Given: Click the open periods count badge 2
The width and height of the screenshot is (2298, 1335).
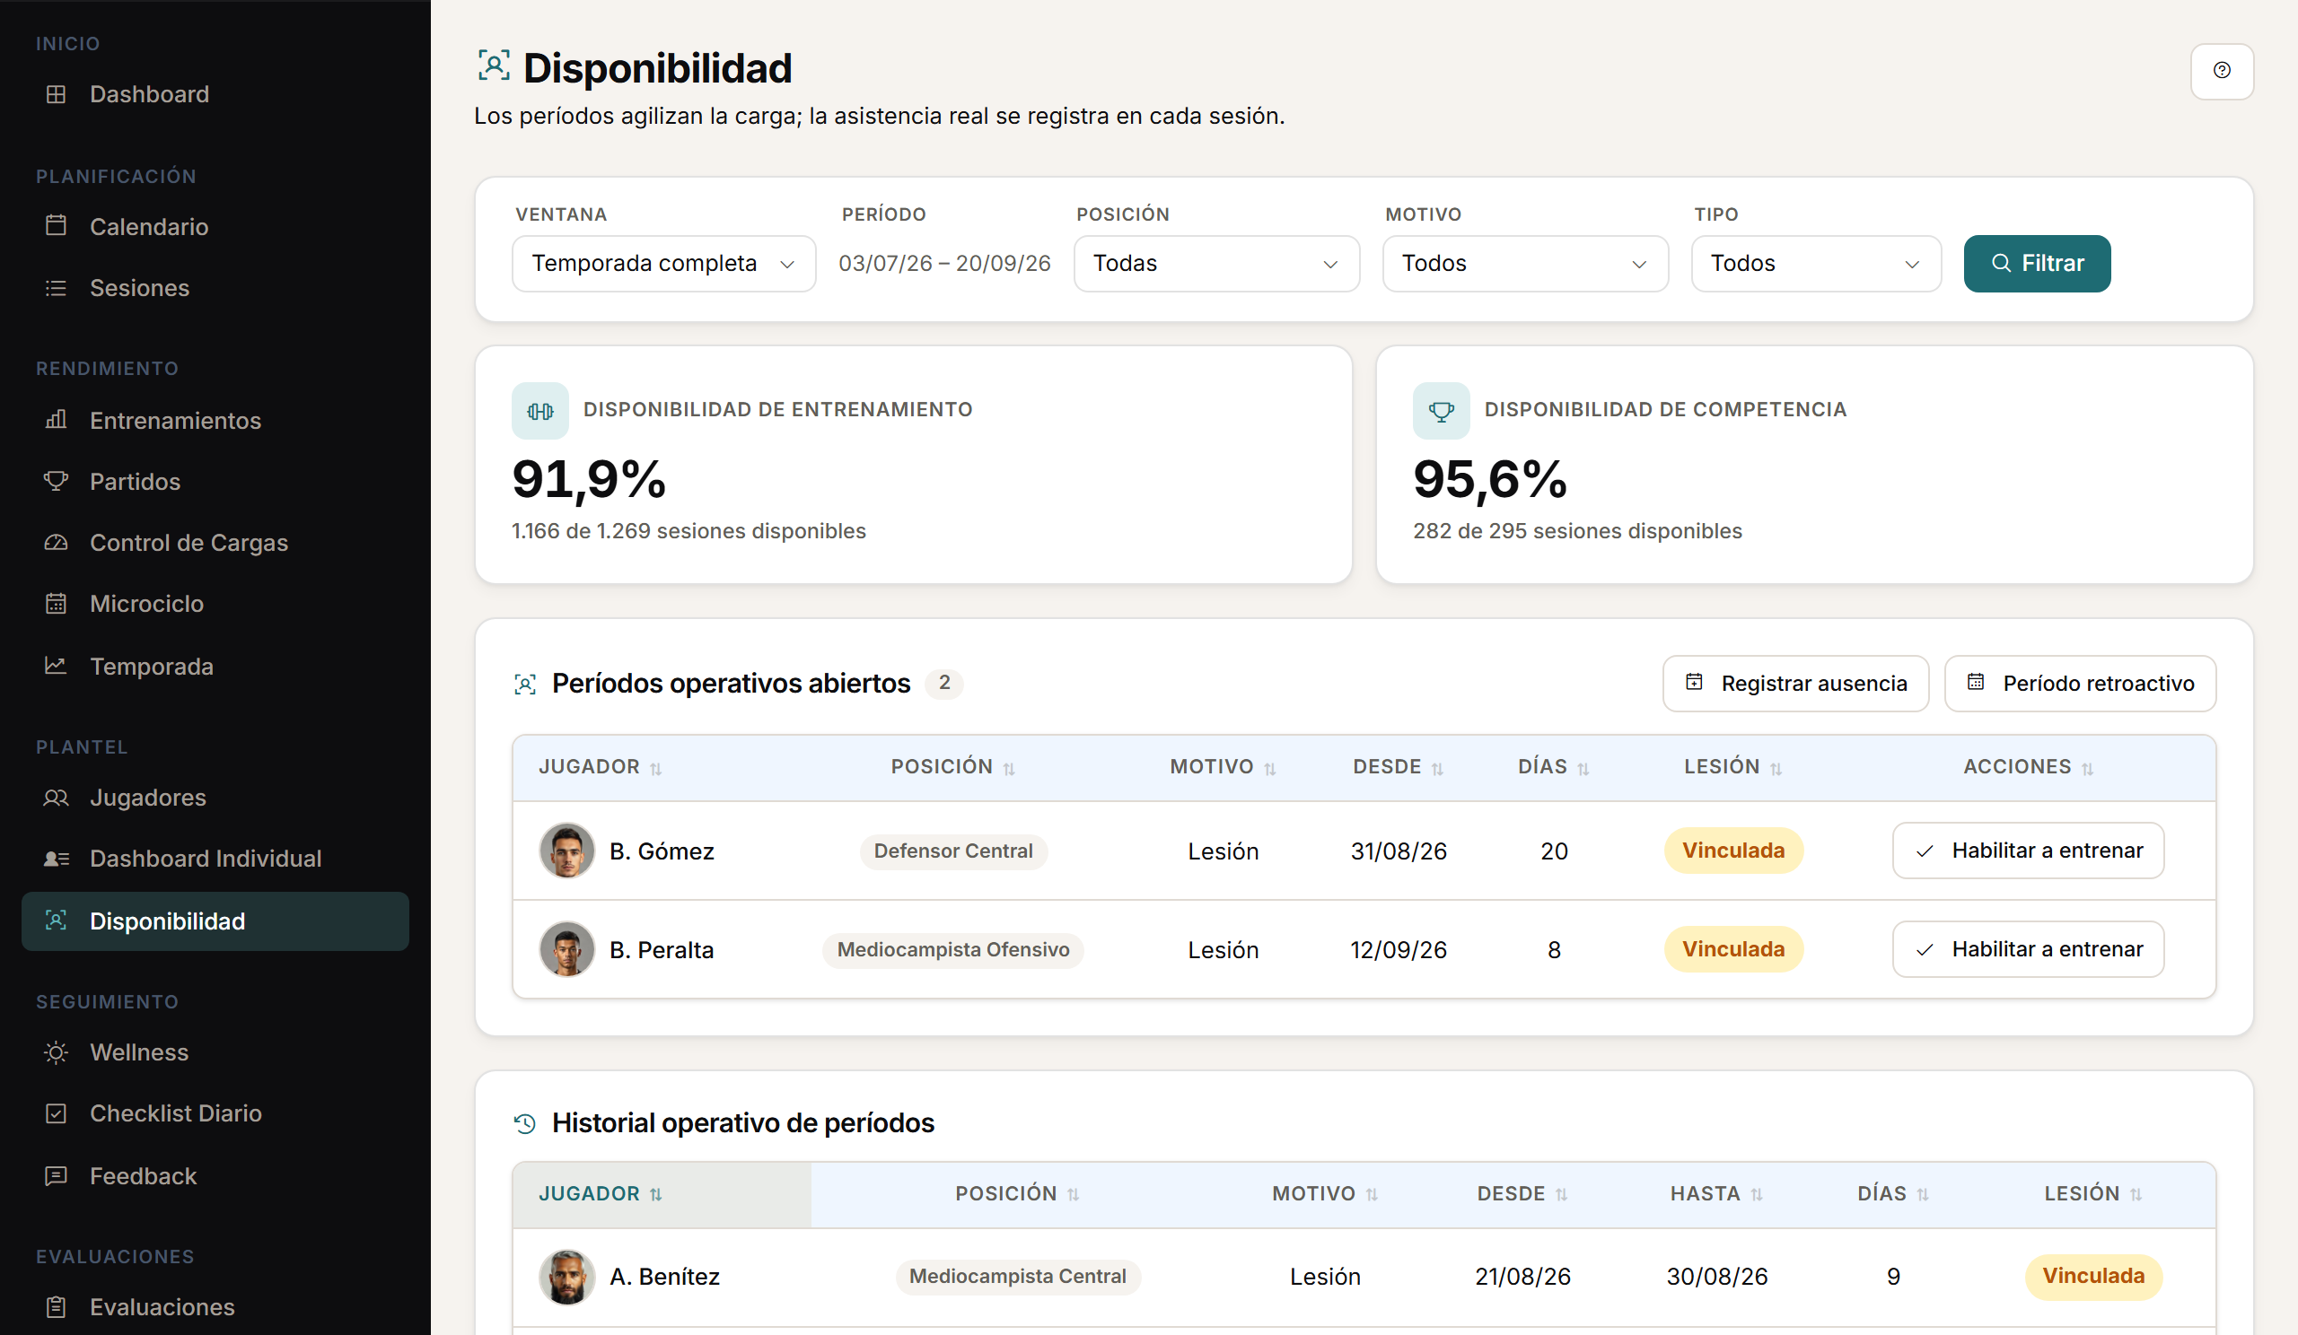Looking at the screenshot, I should pyautogui.click(x=943, y=683).
